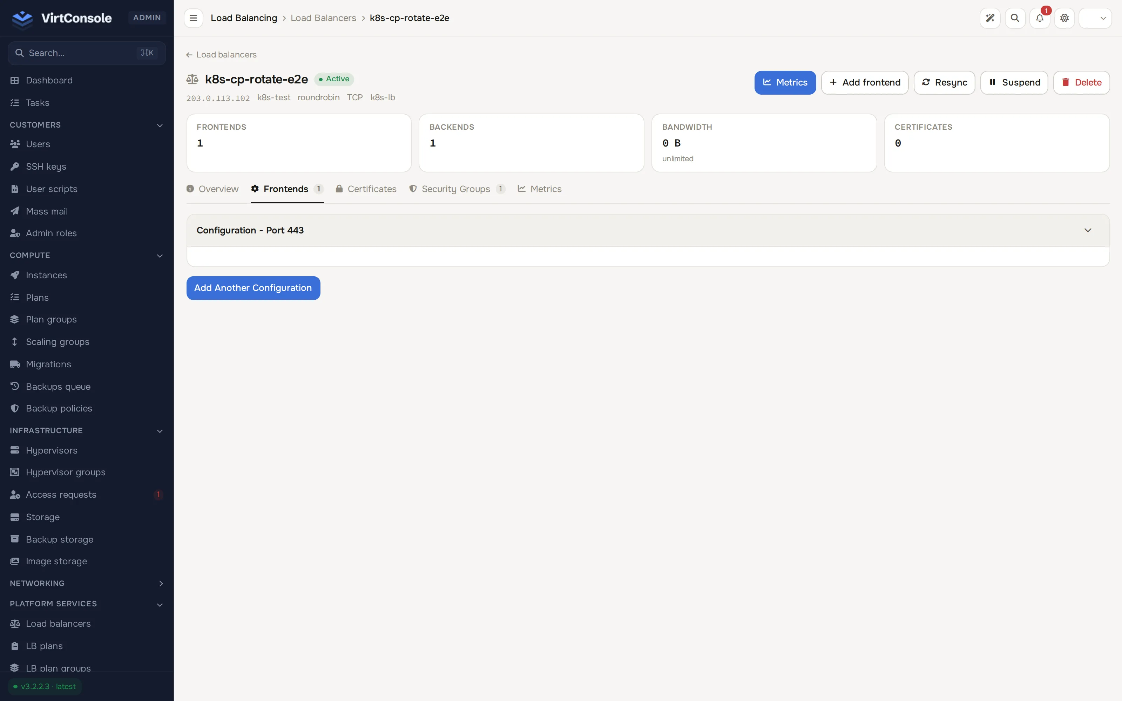Click Add Another Configuration
1122x701 pixels.
tap(253, 288)
